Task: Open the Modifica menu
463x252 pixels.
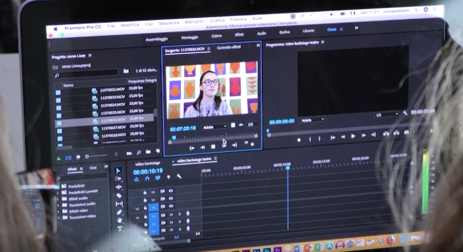Action: 130,25
